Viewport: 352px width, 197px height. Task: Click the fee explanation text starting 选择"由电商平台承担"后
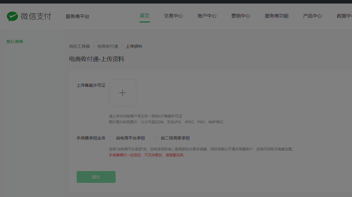202,149
